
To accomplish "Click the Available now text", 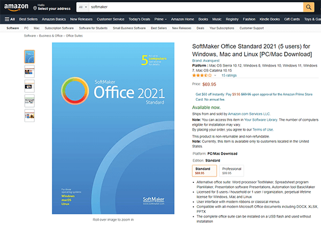I will [x=206, y=107].
